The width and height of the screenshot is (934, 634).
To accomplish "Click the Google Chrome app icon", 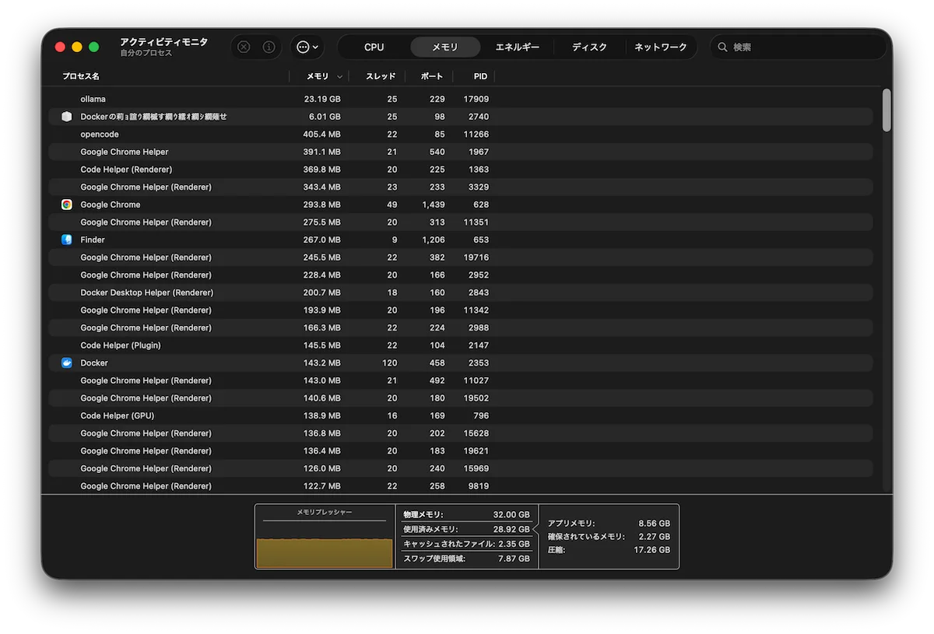I will pos(67,205).
